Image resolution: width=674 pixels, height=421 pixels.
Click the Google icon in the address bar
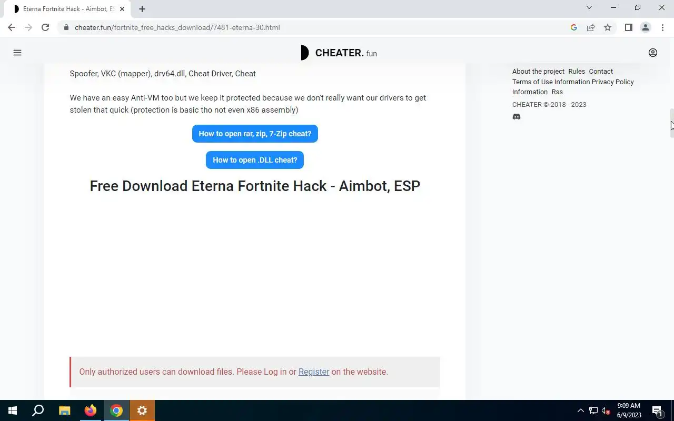point(574,27)
